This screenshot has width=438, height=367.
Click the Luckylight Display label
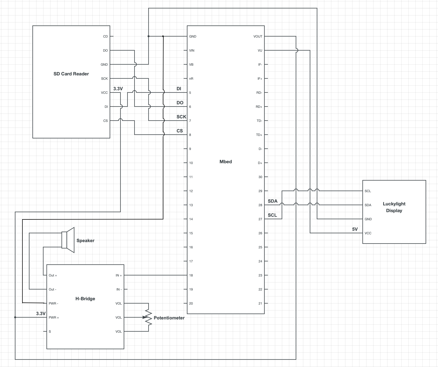394,207
